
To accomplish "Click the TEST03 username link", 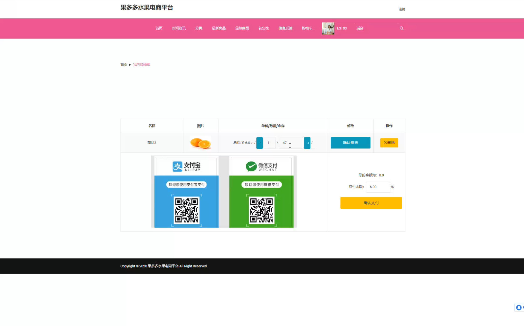I will (341, 28).
